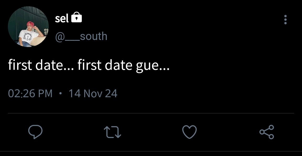This screenshot has width=302, height=156.
Task: Click the horizontal divider above action icons
Action: [x=151, y=113]
